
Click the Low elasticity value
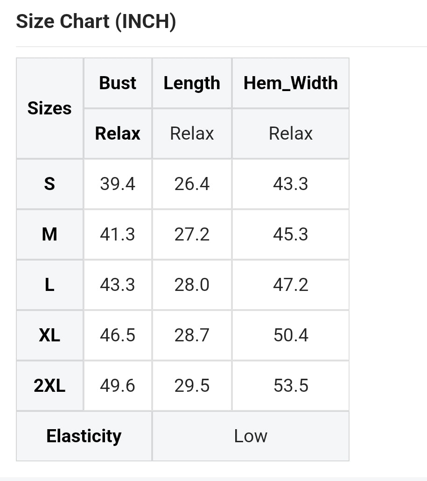[251, 436]
